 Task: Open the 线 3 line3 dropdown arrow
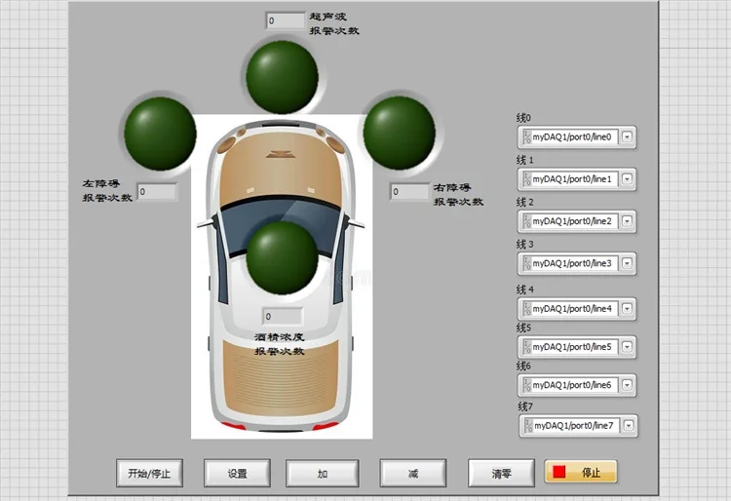pyautogui.click(x=627, y=263)
